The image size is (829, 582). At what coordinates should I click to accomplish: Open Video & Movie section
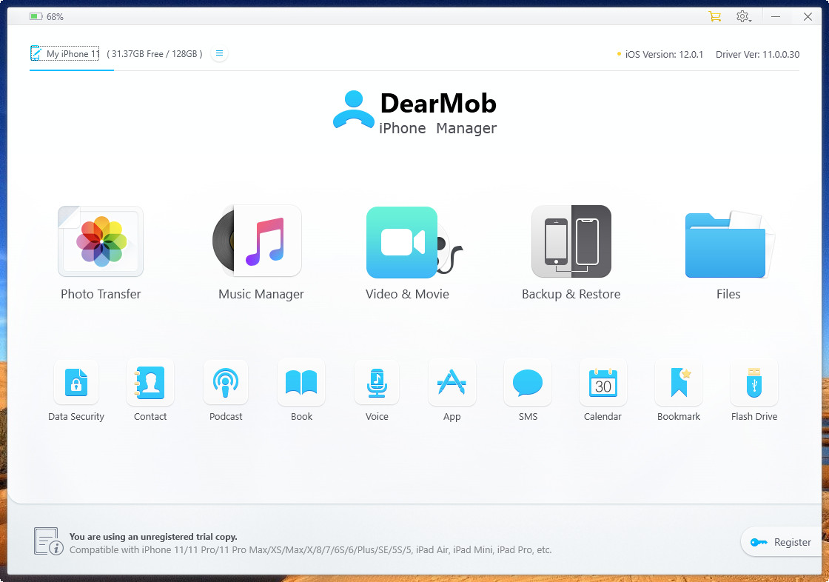(x=406, y=242)
